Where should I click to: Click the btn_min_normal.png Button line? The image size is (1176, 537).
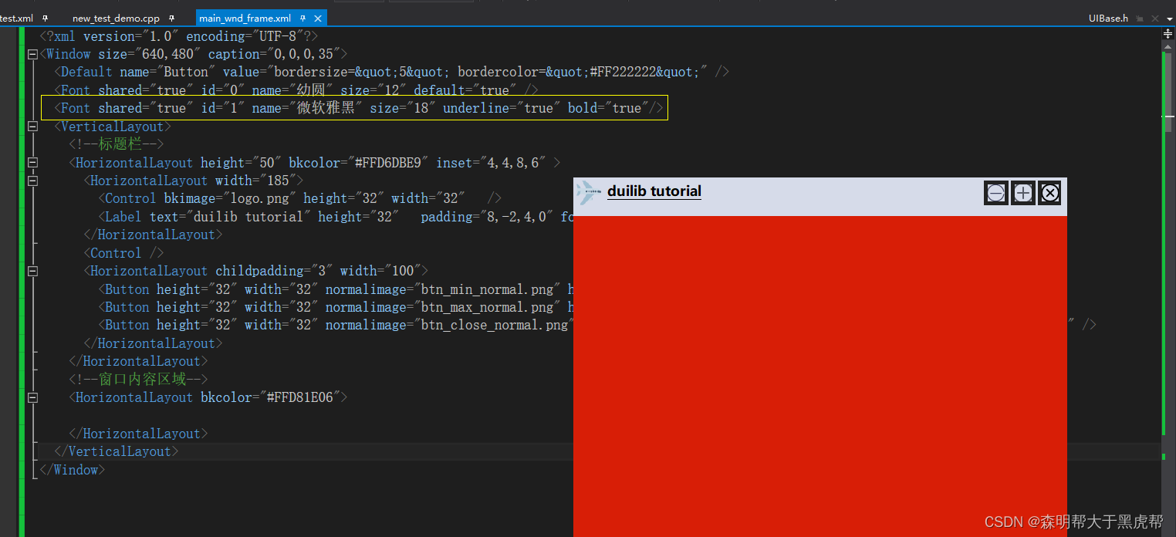click(336, 289)
